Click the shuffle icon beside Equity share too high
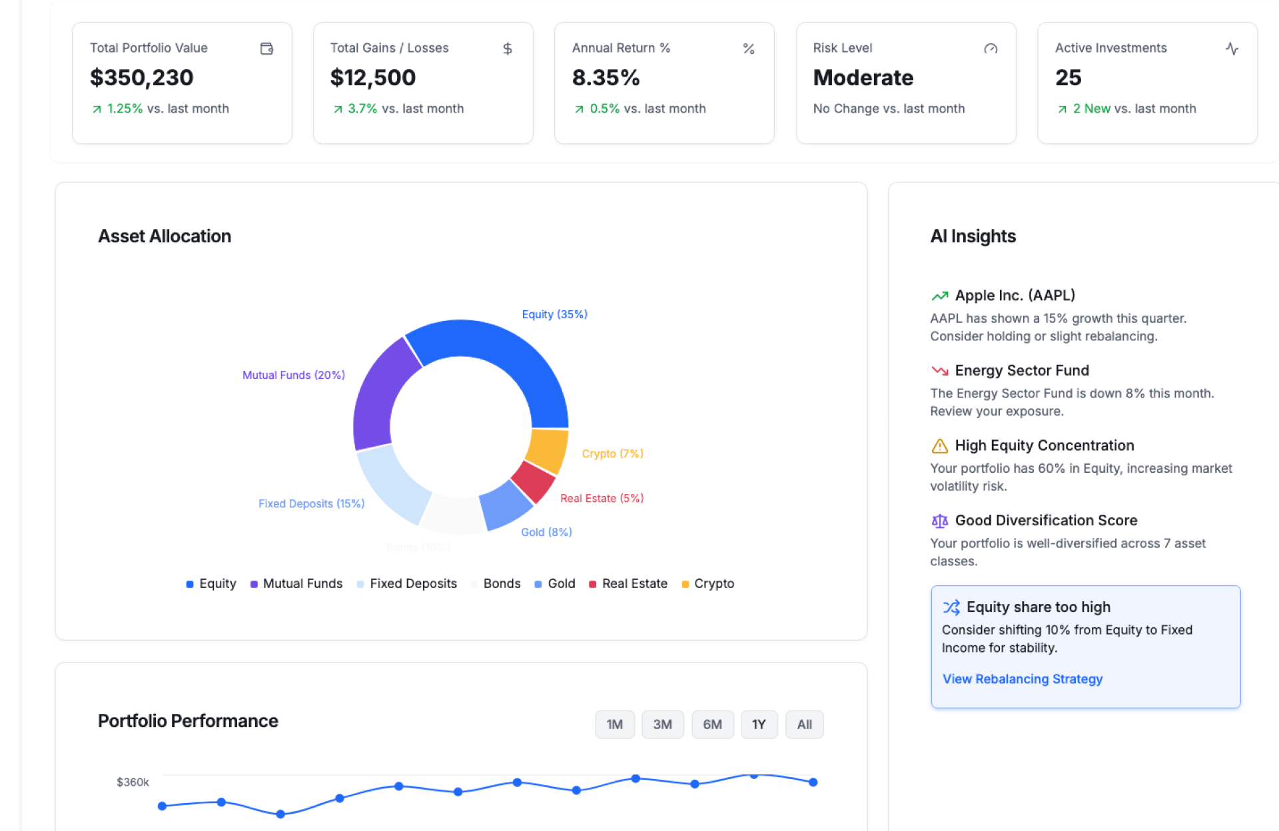The image size is (1279, 831). pos(951,607)
